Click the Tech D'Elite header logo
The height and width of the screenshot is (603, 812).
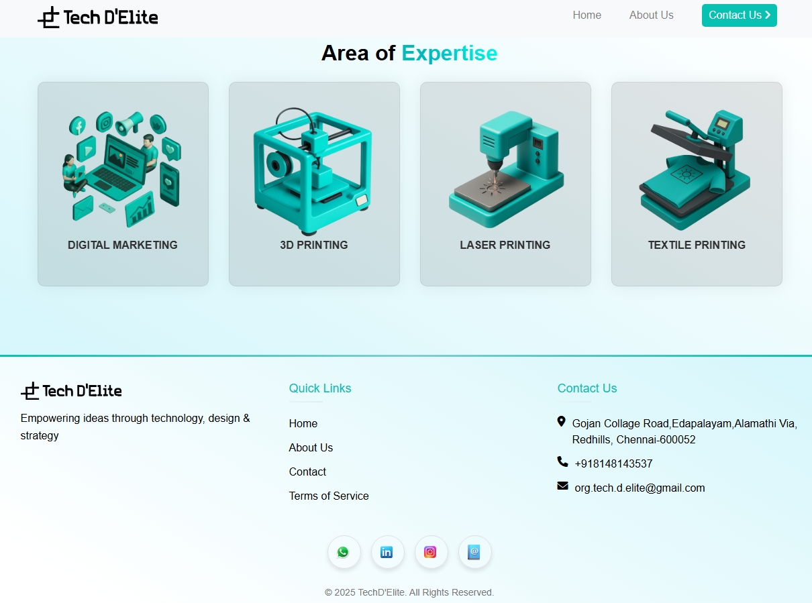coord(98,17)
